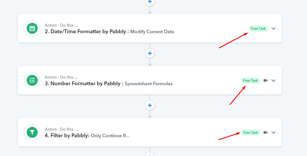Screen dimensions: 307x156
Task: Add step above Date/Time Formatter action
Action: click(150, 2)
